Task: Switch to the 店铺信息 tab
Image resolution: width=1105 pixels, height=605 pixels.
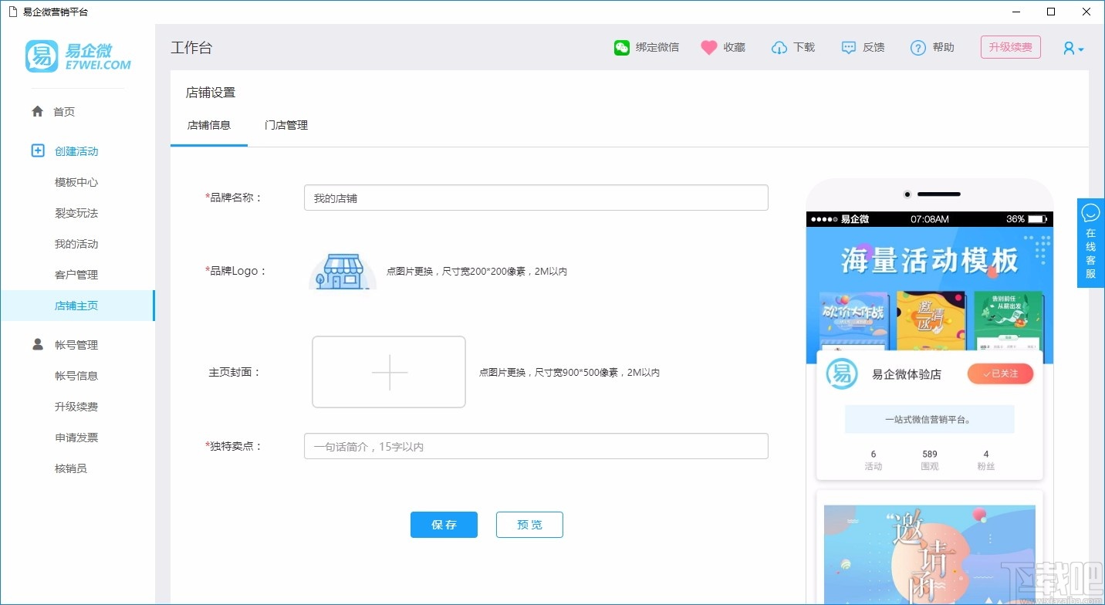Action: 209,125
